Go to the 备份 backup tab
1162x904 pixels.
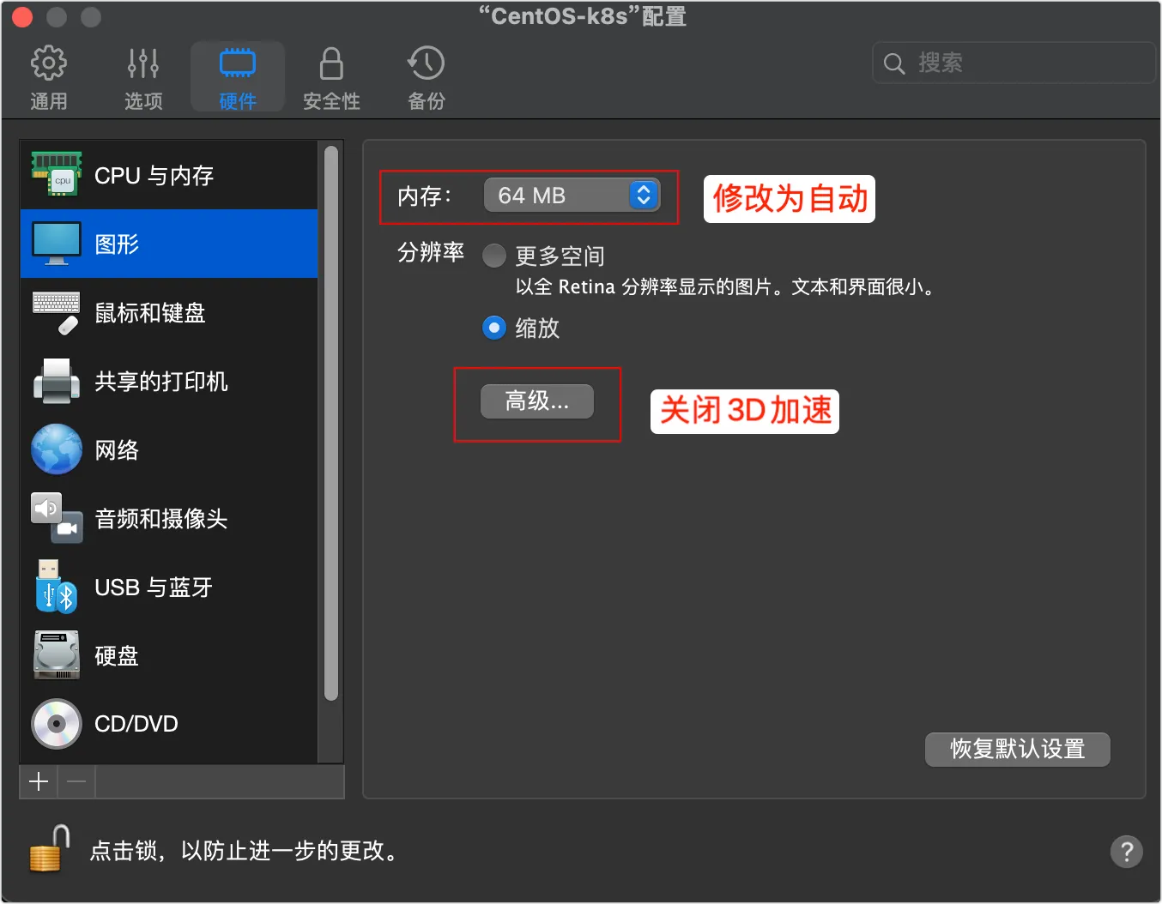pyautogui.click(x=427, y=78)
